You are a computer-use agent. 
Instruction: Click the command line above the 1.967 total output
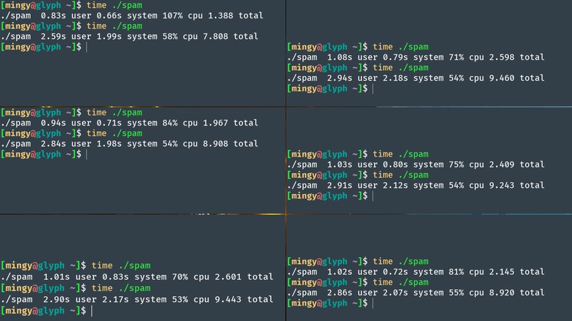click(x=72, y=113)
